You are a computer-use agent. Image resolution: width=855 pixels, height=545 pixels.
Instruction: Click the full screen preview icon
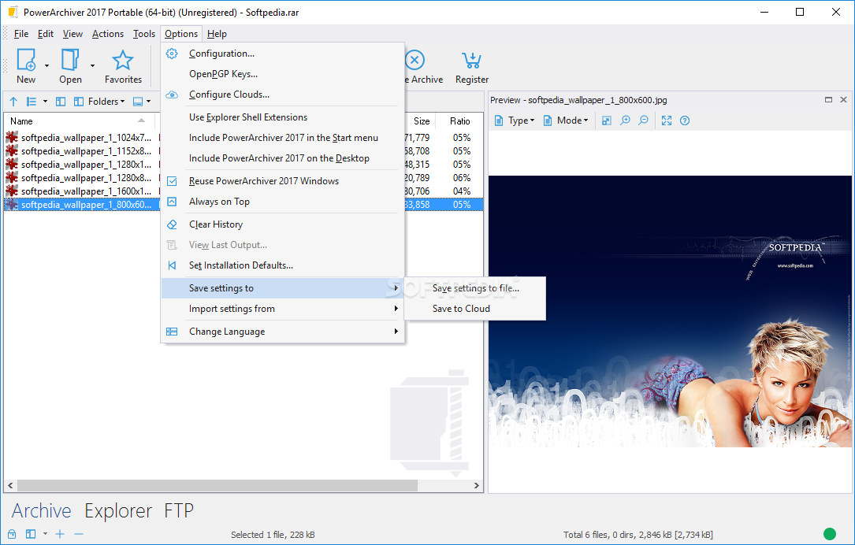667,120
